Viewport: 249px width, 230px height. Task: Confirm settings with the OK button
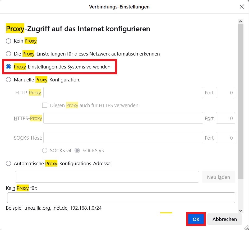click(x=196, y=219)
